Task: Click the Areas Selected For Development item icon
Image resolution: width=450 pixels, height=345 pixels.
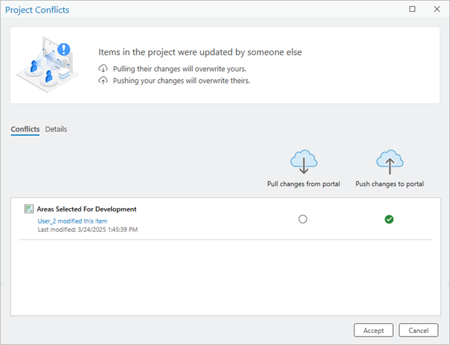Action: click(29, 209)
